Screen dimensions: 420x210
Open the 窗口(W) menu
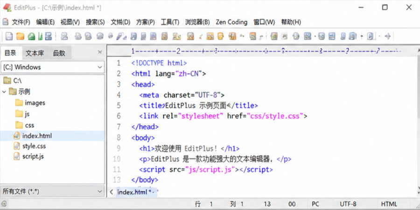click(264, 22)
